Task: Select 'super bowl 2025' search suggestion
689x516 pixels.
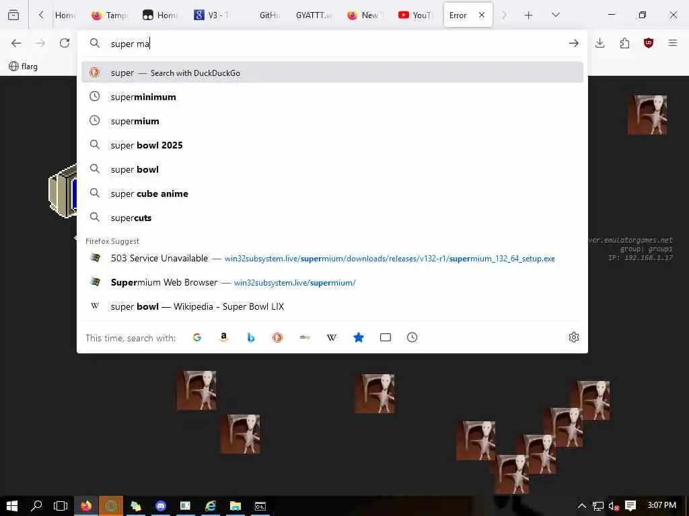Action: point(332,145)
